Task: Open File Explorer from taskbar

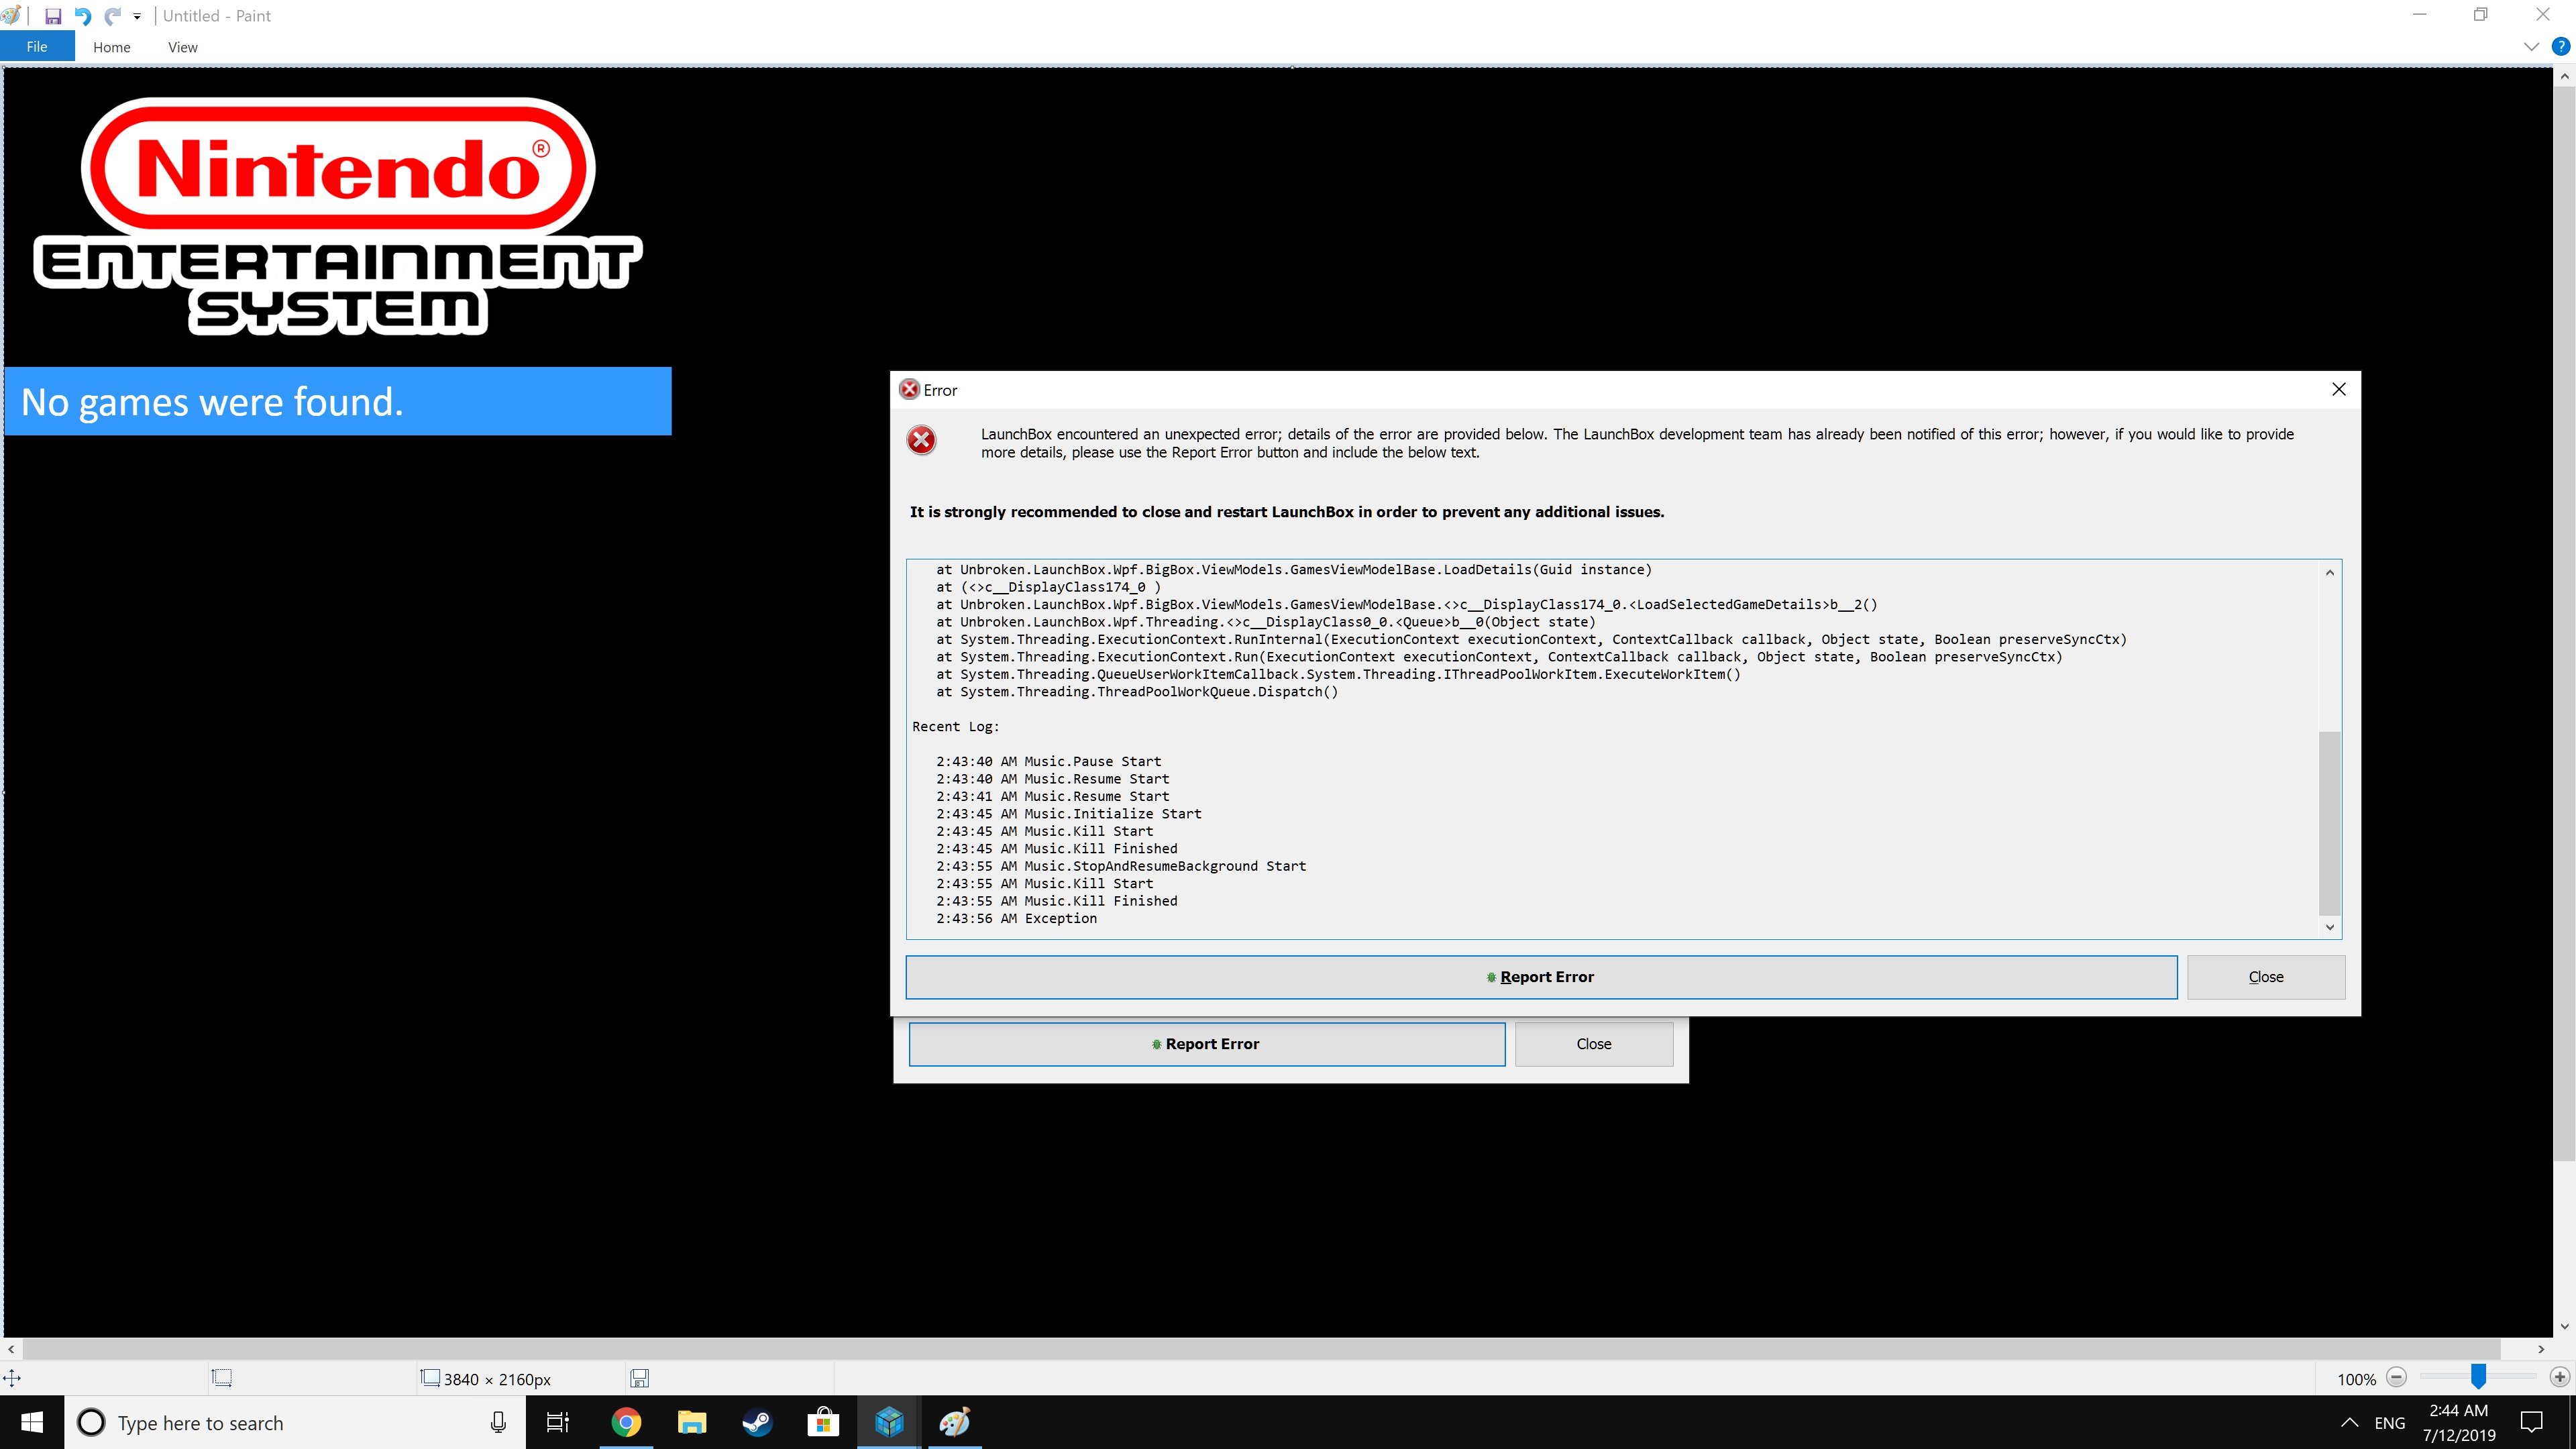Action: [692, 1422]
